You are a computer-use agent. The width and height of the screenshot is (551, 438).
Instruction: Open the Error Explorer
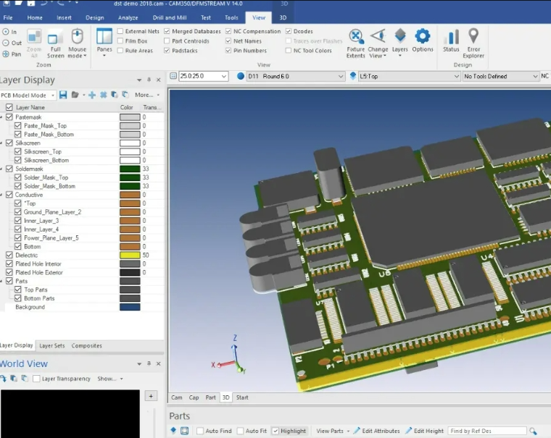point(473,37)
